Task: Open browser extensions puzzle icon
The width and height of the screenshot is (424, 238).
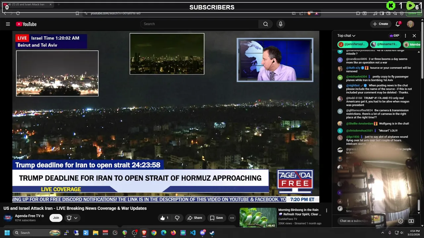Action: 358,13
